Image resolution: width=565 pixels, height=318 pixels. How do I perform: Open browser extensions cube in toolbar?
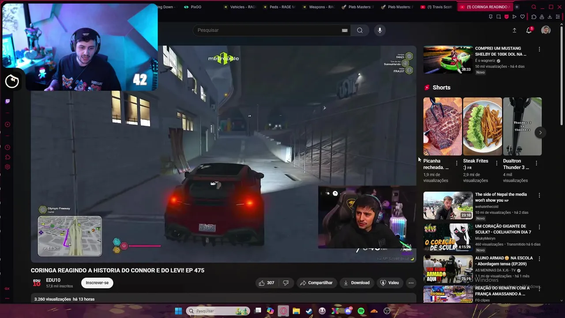(x=534, y=17)
